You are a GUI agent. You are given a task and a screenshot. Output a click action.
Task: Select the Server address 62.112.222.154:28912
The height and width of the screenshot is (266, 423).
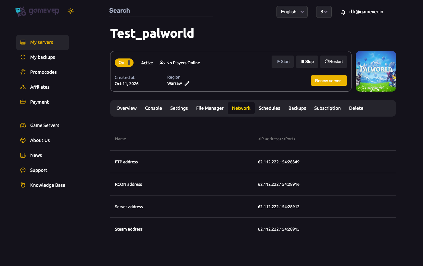click(x=279, y=207)
